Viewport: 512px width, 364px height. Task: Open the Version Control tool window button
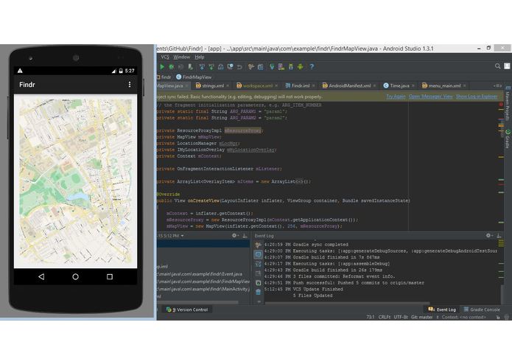click(x=187, y=309)
